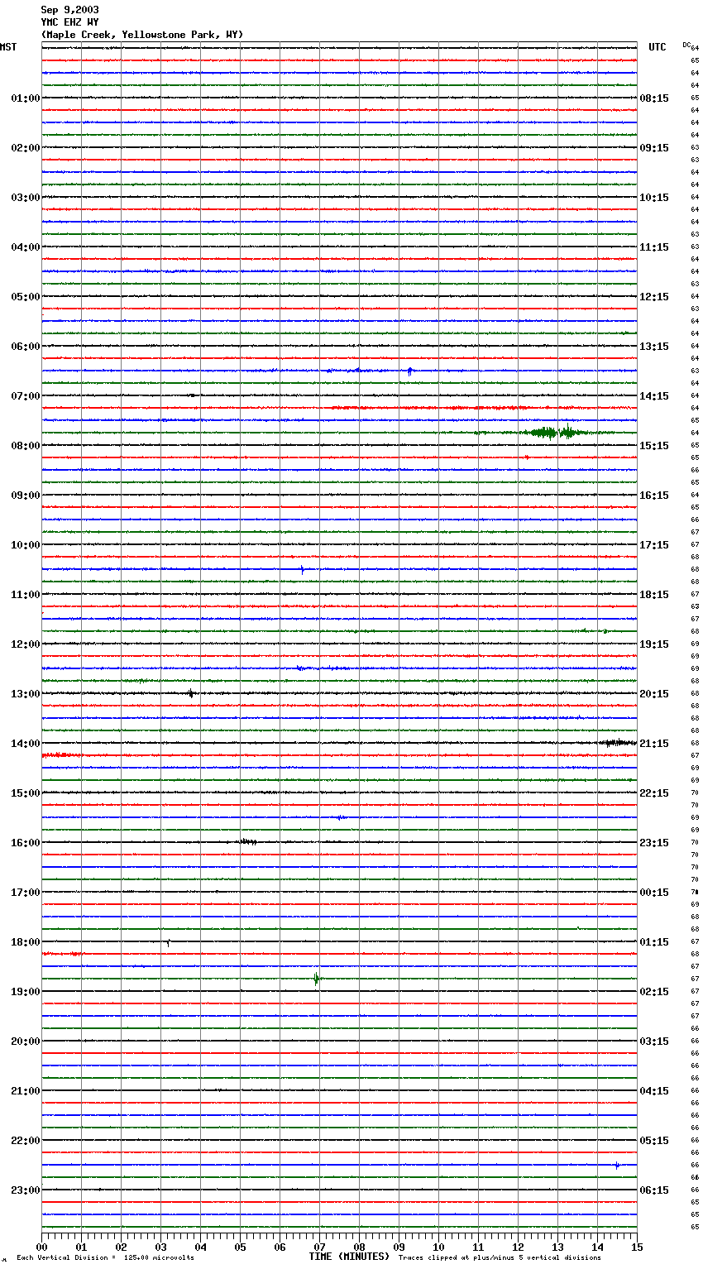Click the blue spike on the 10:30 trace
703x1269 pixels.
coord(302,569)
